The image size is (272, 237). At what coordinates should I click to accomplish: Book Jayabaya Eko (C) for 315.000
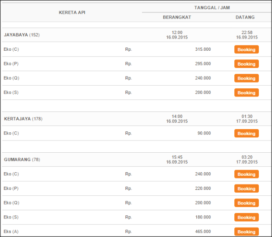click(246, 49)
